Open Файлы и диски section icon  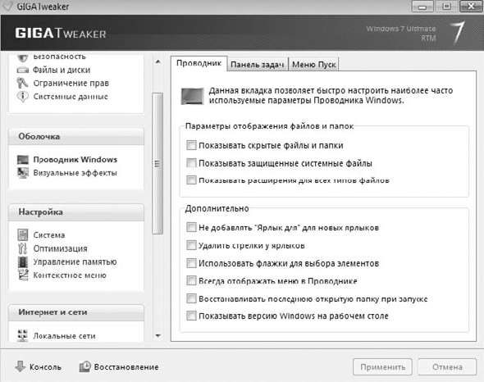(x=22, y=70)
